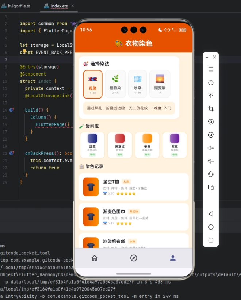Viewport: 241px width, 300px height.
Task: Select the 扎染 dyeing method card
Action: [93, 84]
